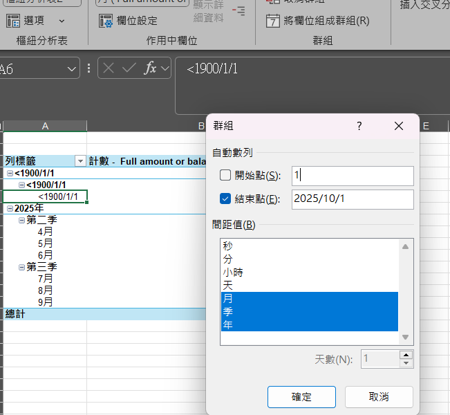Click the 結束點 date input field
This screenshot has width=450, height=415.
[353, 199]
